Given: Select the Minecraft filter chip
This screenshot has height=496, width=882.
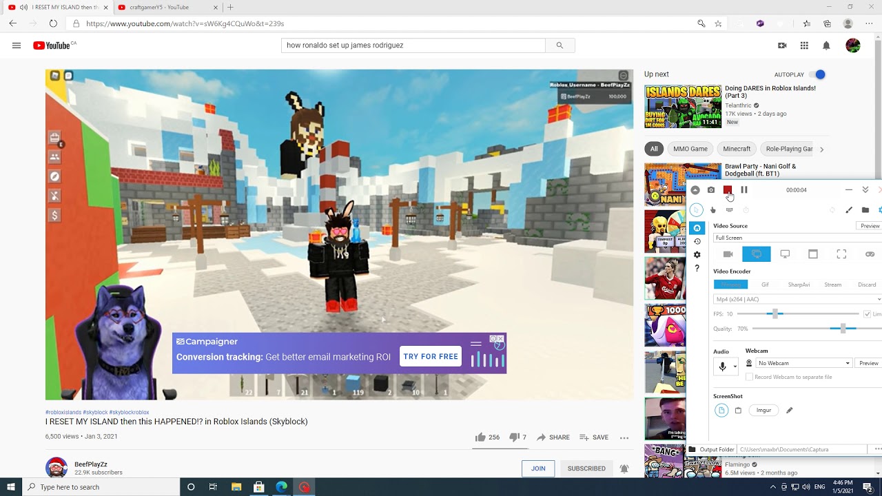Looking at the screenshot, I should tap(737, 149).
